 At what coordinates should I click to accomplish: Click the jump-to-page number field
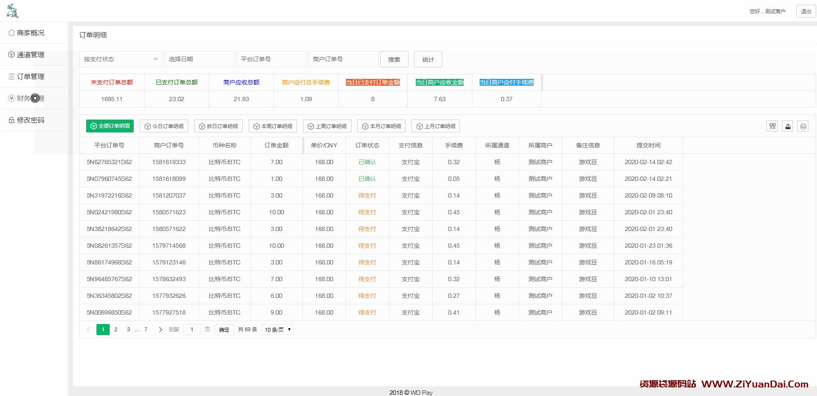[192, 330]
